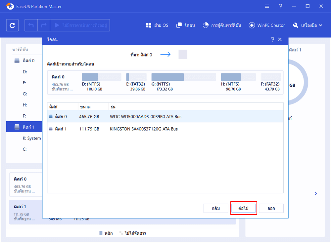Expand the เครื่องมือ tools dropdown
The height and width of the screenshot is (243, 331).
[307, 25]
